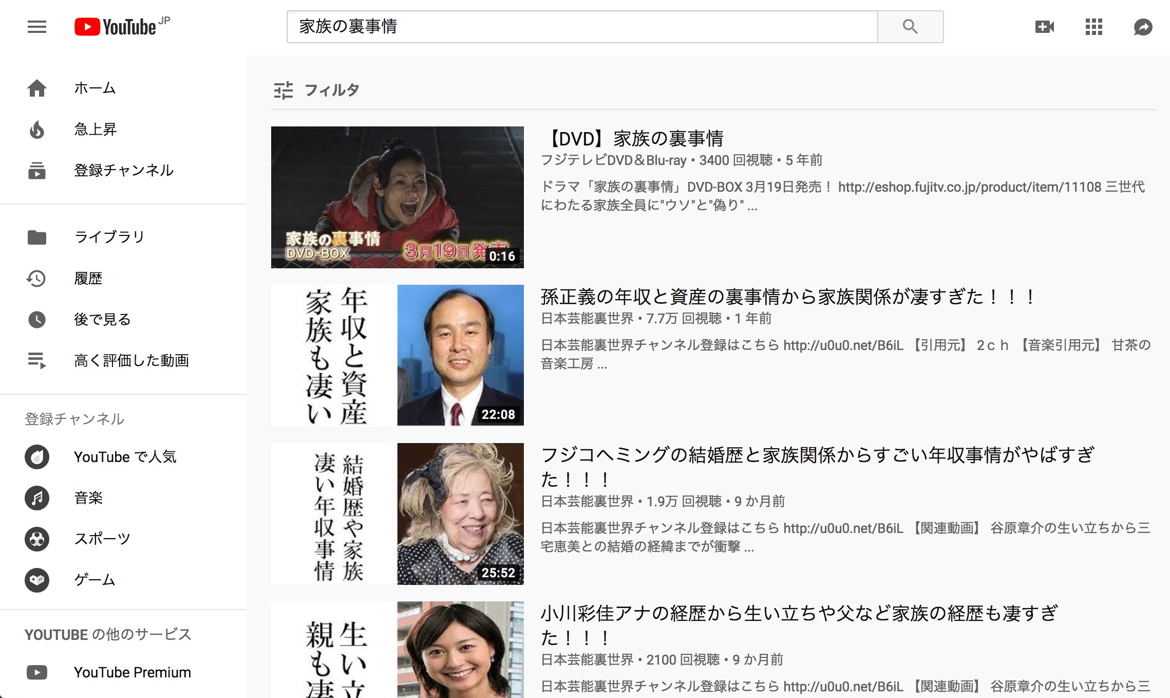Image resolution: width=1170 pixels, height=698 pixels.
Task: Open 高く評価した動画 playlist
Action: click(131, 360)
